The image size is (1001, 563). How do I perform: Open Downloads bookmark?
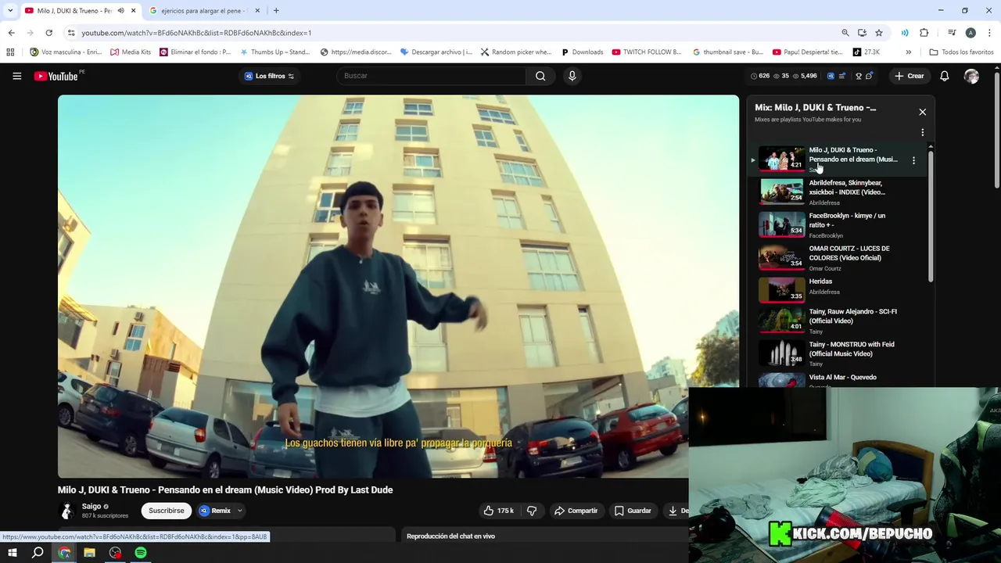coord(582,52)
